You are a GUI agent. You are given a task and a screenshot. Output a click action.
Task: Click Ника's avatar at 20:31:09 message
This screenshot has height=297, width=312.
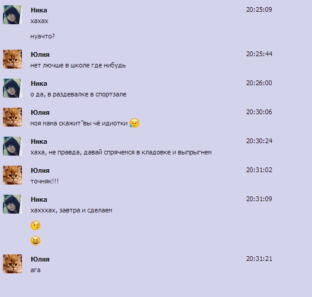pyautogui.click(x=12, y=204)
